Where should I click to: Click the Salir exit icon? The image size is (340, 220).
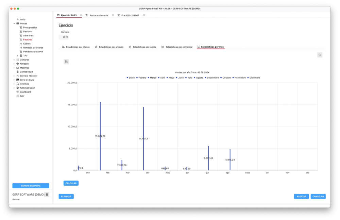point(18,96)
